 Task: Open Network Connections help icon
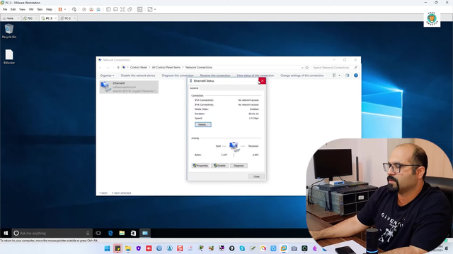tap(356, 75)
